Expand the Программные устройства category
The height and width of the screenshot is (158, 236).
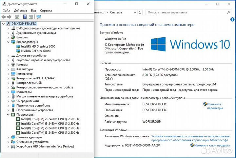coord(8,110)
